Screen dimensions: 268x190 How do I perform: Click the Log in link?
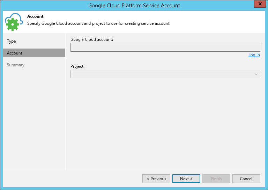click(254, 55)
